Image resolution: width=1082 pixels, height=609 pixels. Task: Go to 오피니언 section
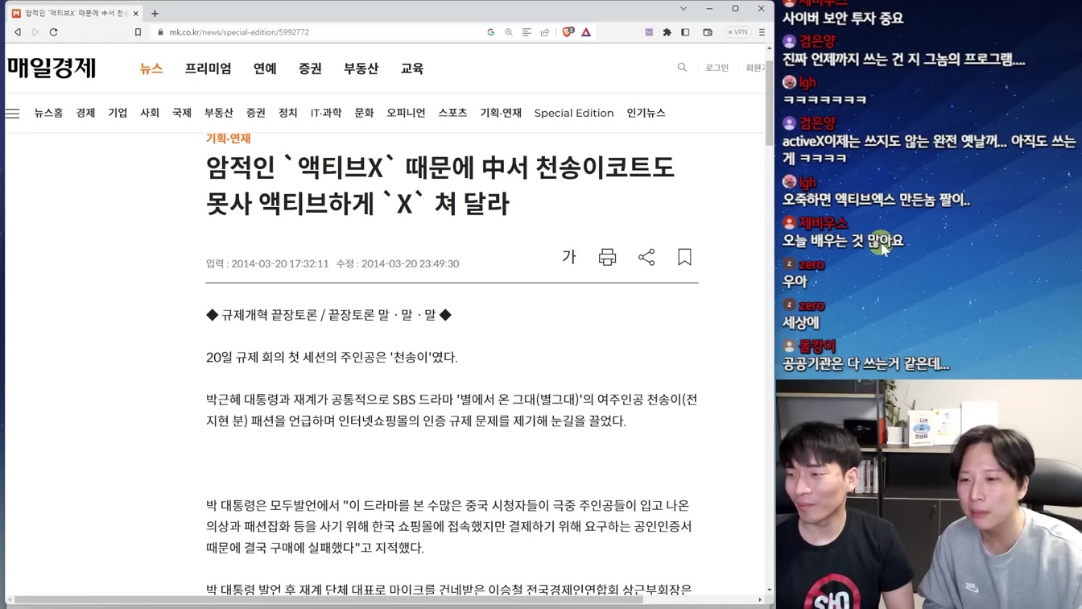(406, 113)
